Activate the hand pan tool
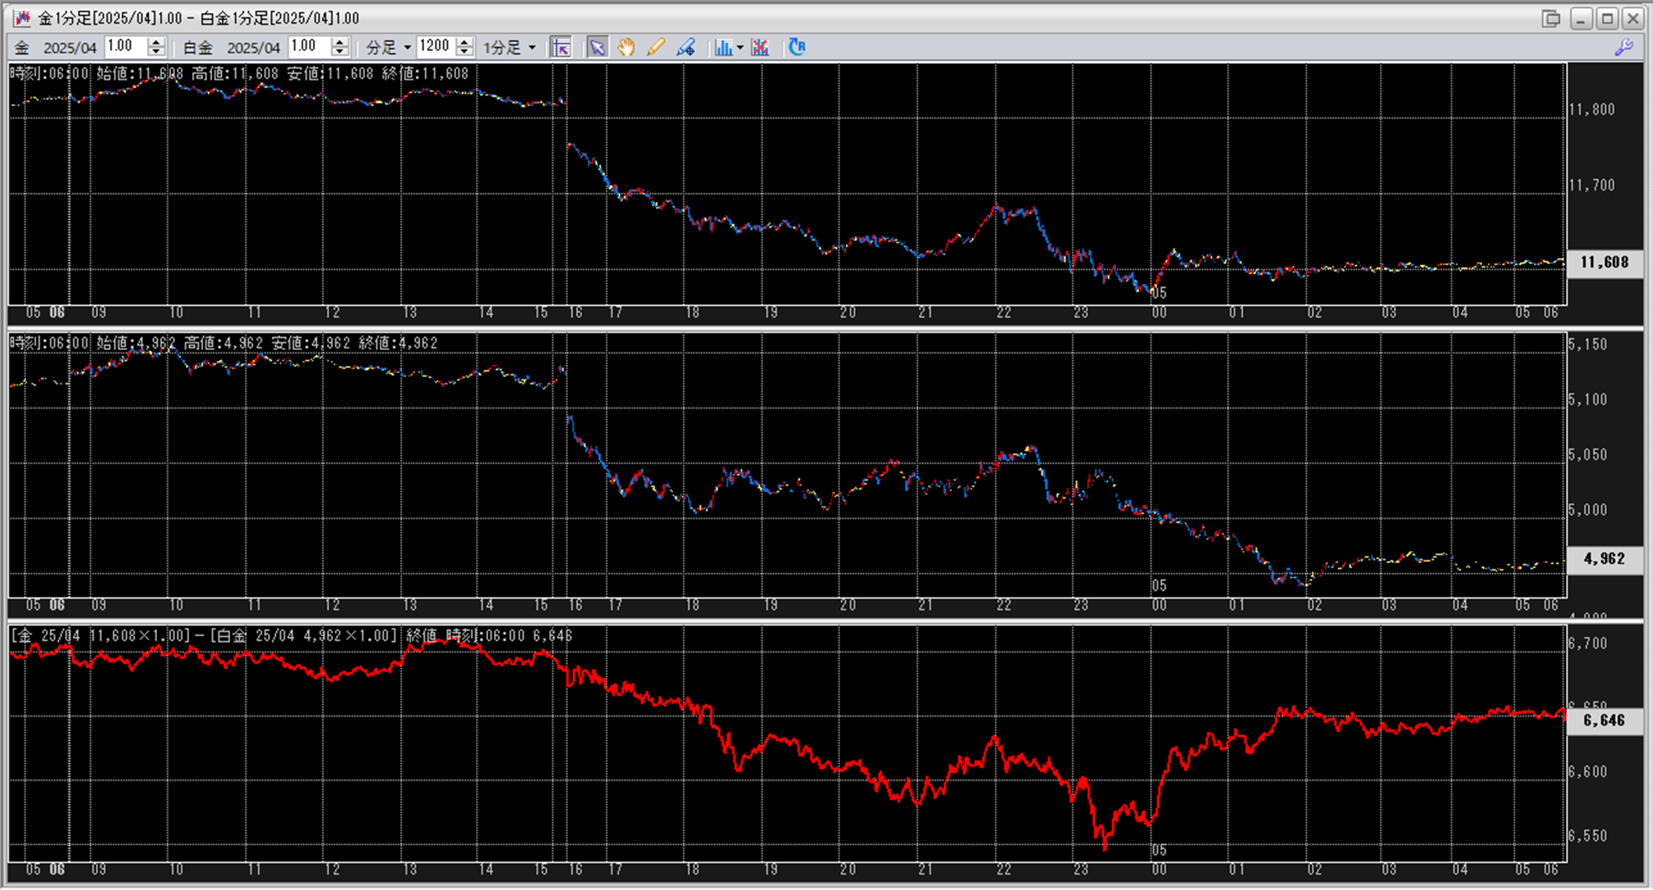Image resolution: width=1653 pixels, height=890 pixels. (x=626, y=48)
